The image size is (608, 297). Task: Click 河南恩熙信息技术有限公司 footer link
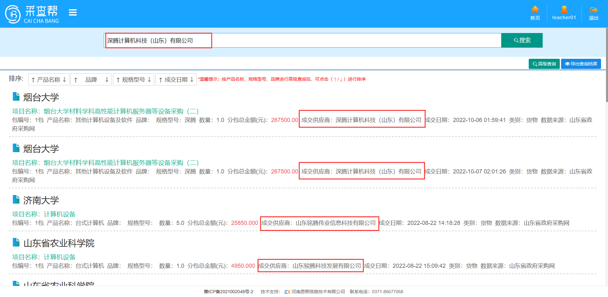(x=318, y=292)
